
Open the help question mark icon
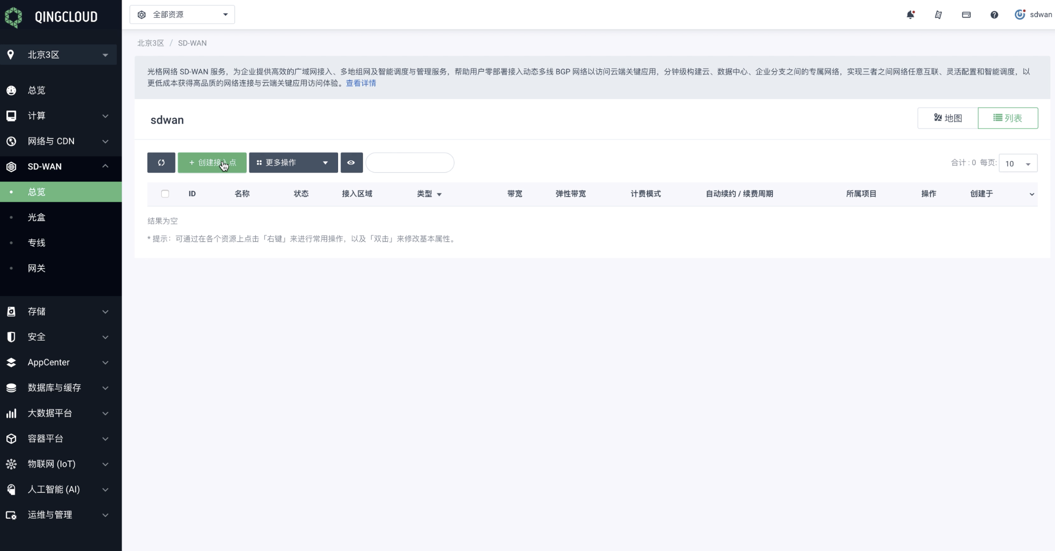coord(994,15)
